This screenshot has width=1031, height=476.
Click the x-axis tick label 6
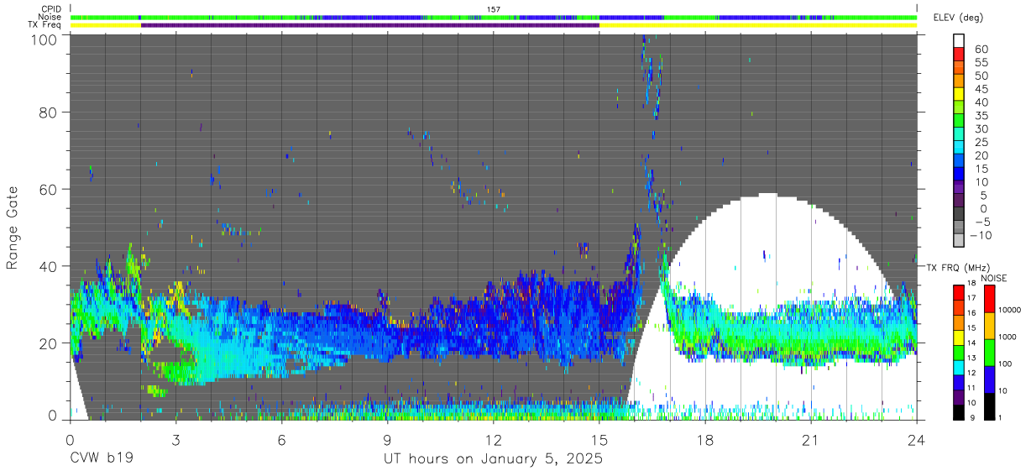coord(281,440)
